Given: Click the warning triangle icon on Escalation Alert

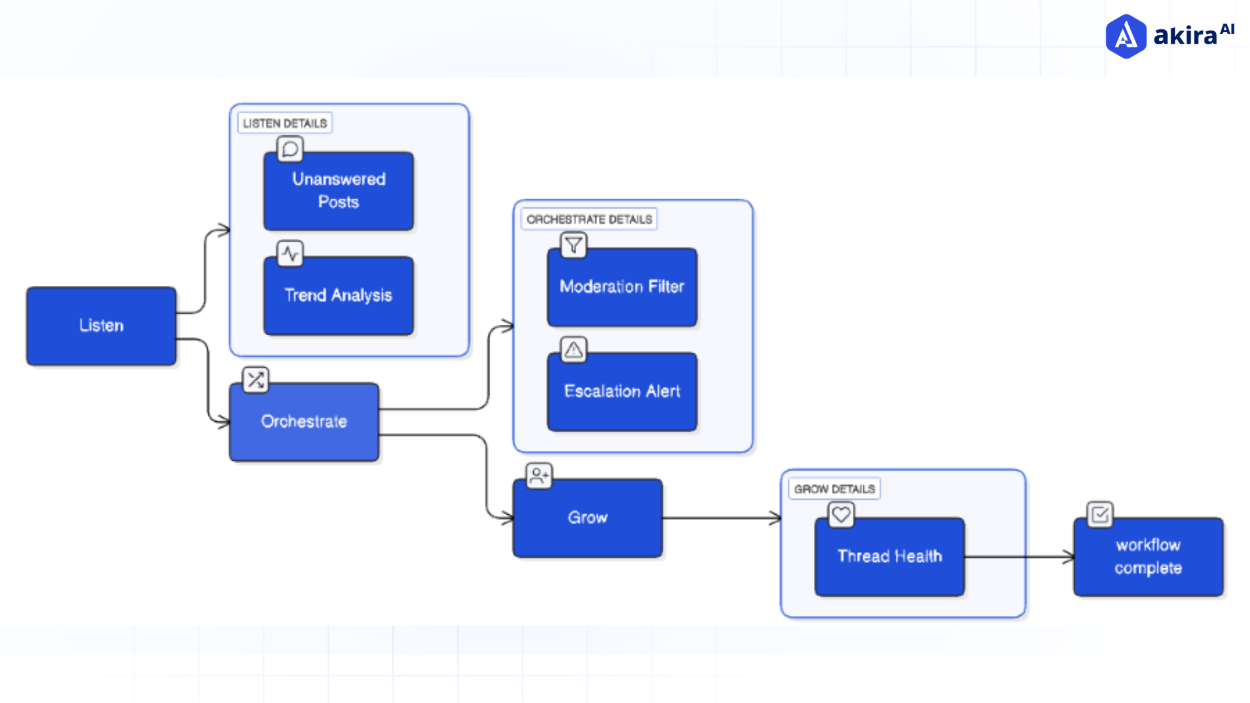Looking at the screenshot, I should pos(573,350).
